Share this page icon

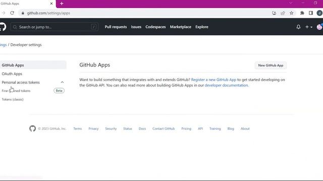[x=283, y=13]
